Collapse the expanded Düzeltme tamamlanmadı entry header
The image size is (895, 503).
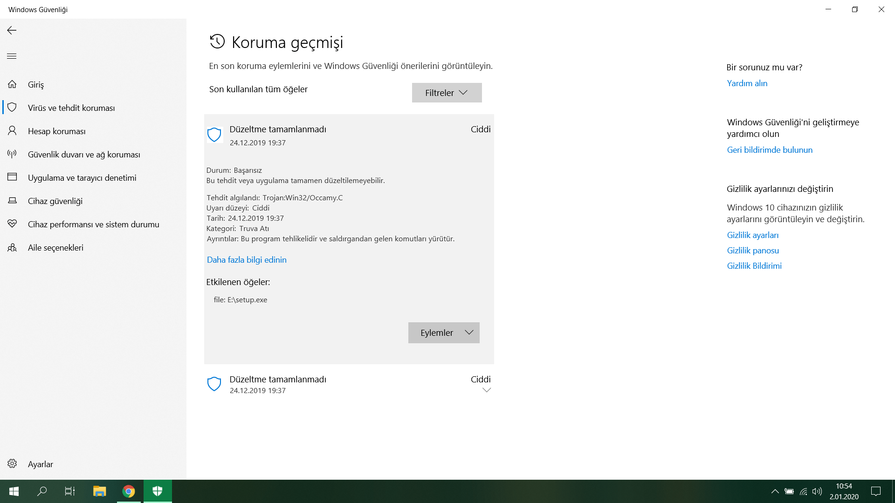pos(349,136)
